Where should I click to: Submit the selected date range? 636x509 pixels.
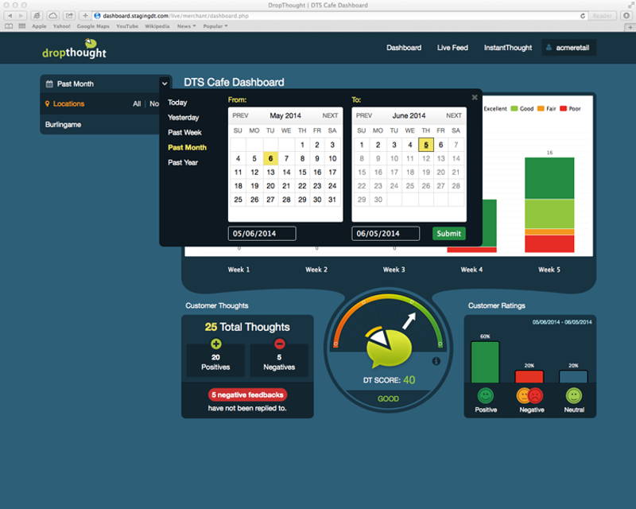[448, 233]
